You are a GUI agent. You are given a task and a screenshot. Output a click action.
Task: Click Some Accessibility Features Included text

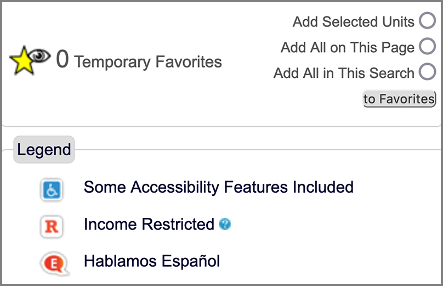click(219, 187)
